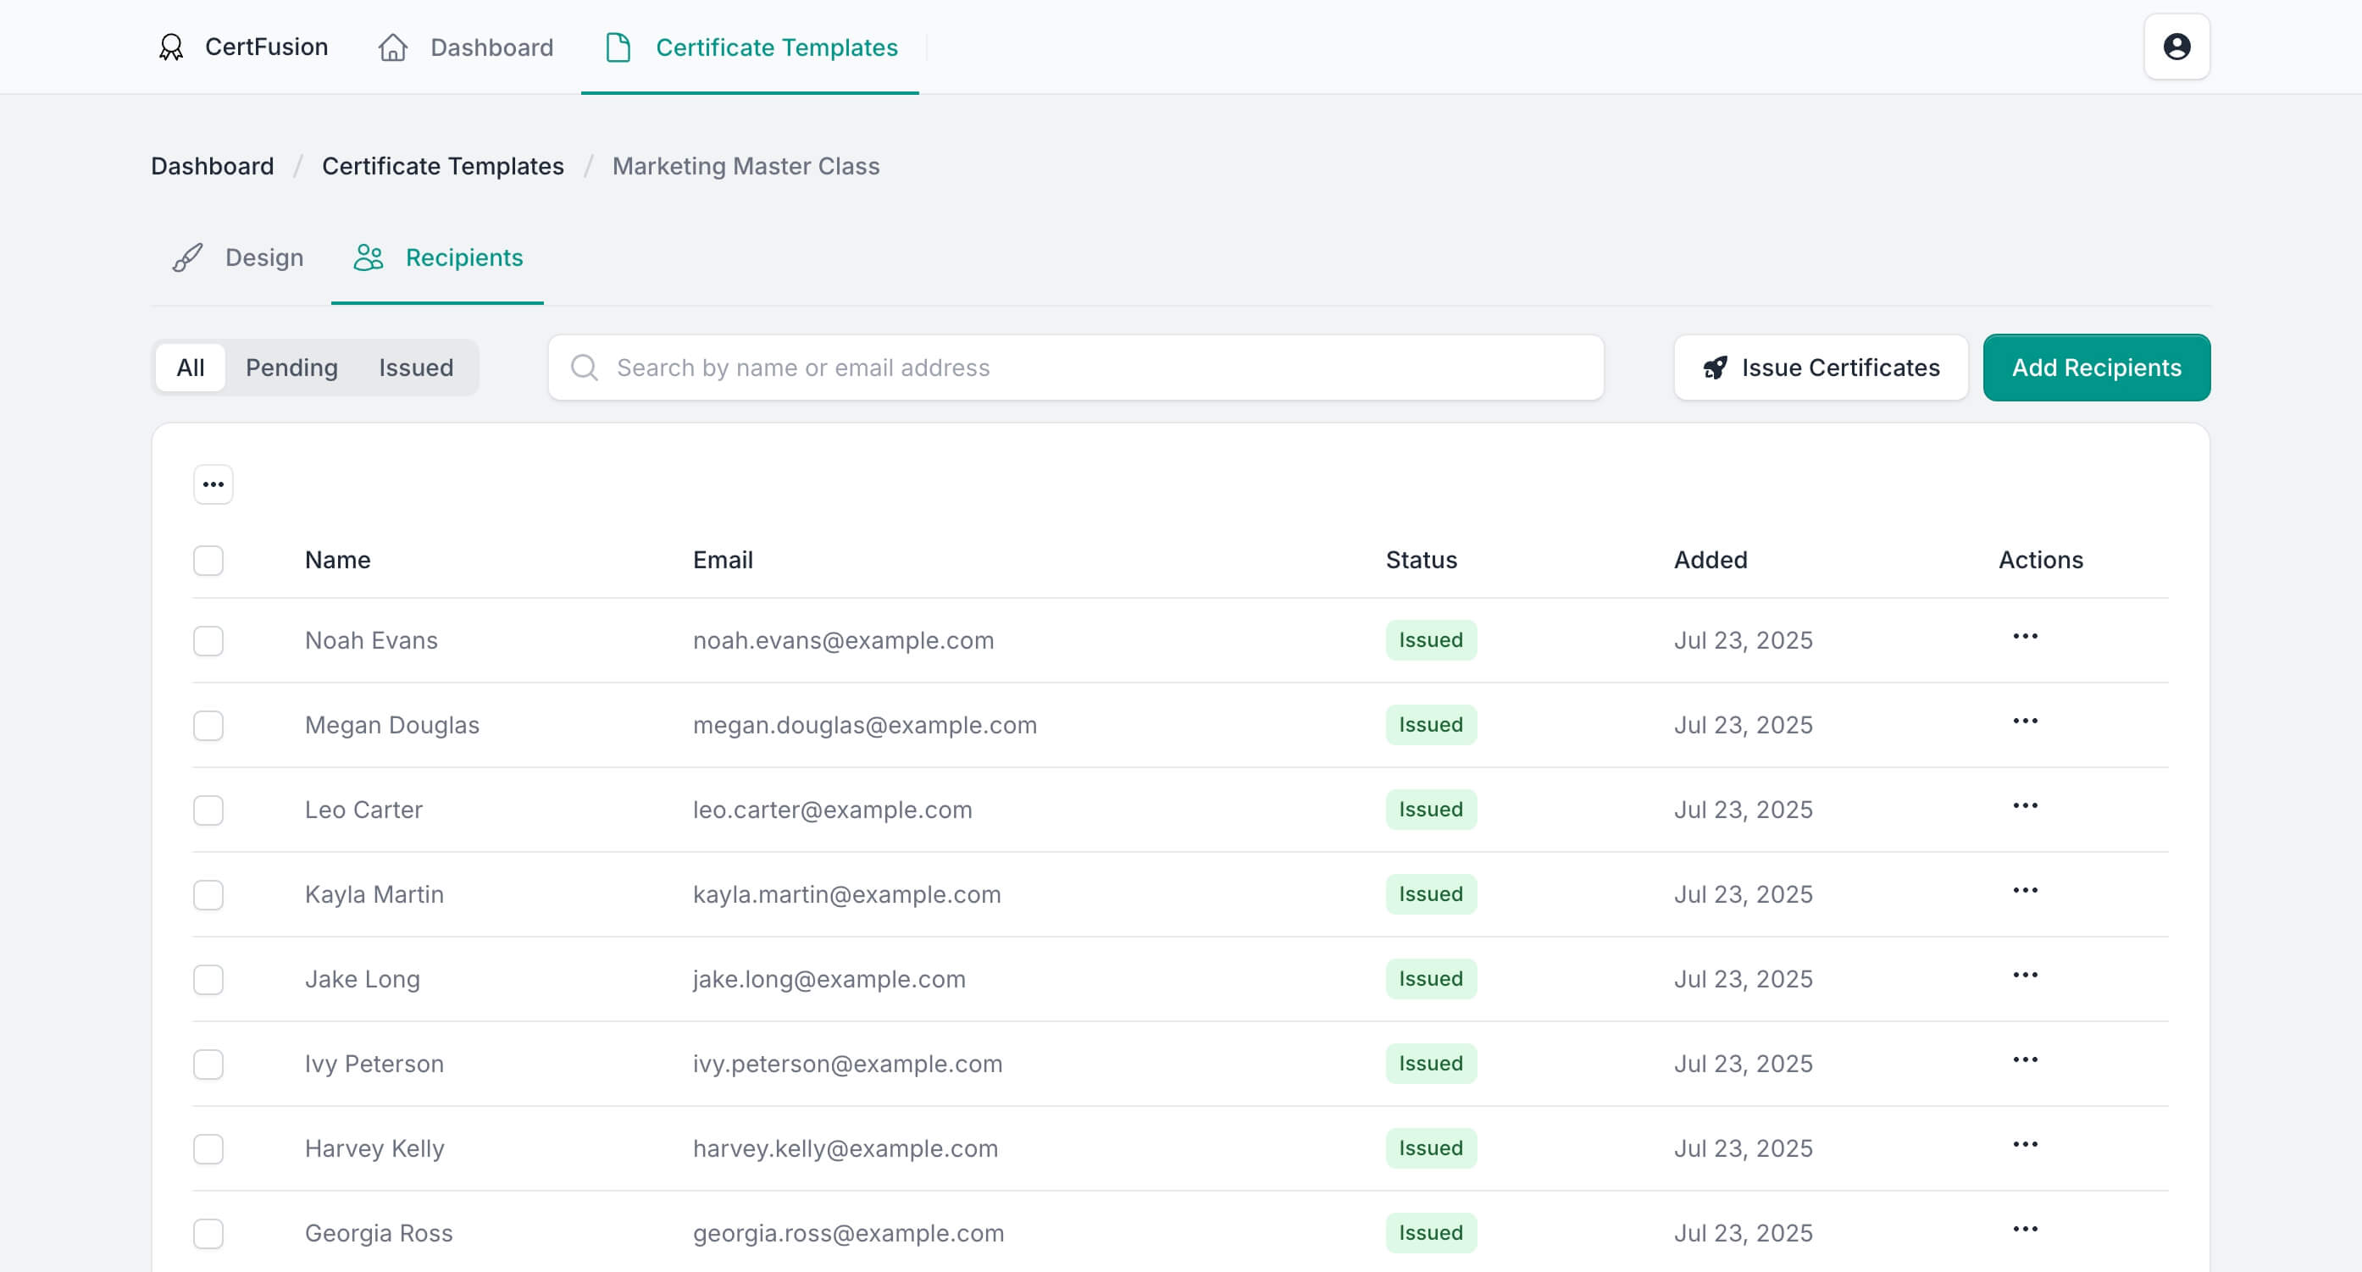This screenshot has width=2362, height=1272.
Task: Toggle the select-all checkbox in table header
Action: [208, 560]
